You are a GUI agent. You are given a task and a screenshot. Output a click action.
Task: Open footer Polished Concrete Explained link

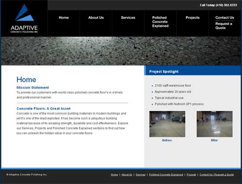tap(166, 175)
